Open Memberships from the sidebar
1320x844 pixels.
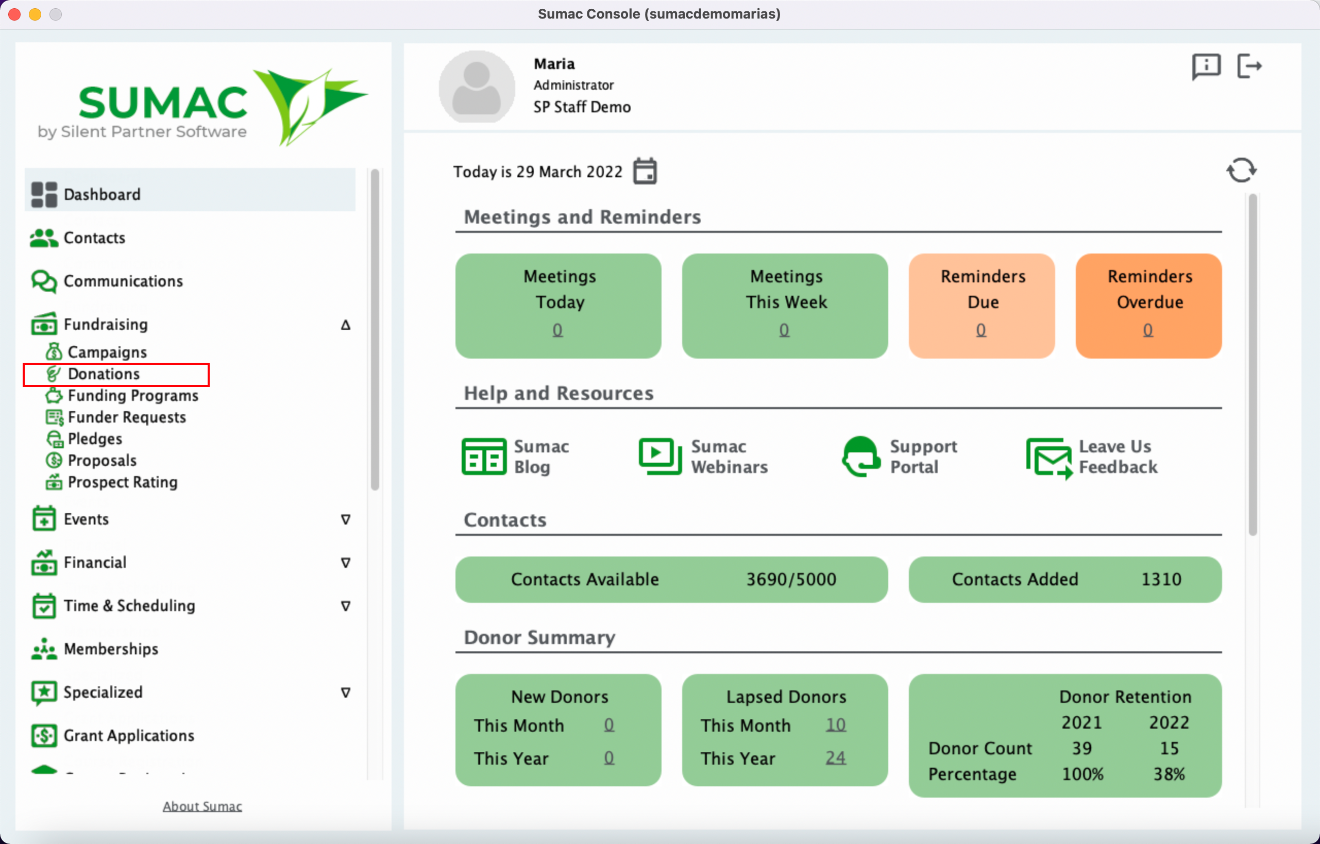click(111, 649)
